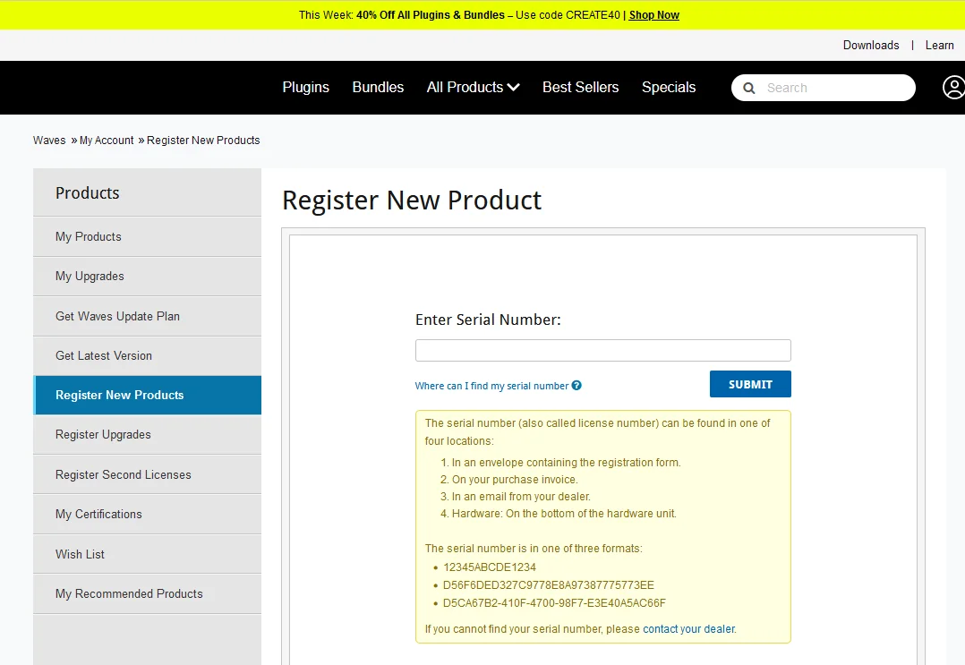Viewport: 965px width, 665px height.
Task: Click the serial number help question icon
Action: coord(576,385)
